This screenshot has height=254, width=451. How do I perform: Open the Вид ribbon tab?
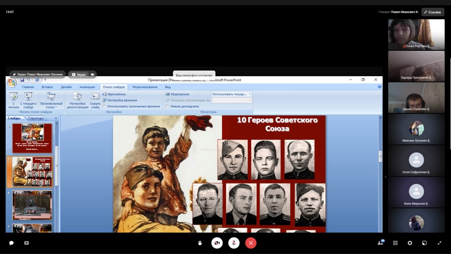[168, 87]
